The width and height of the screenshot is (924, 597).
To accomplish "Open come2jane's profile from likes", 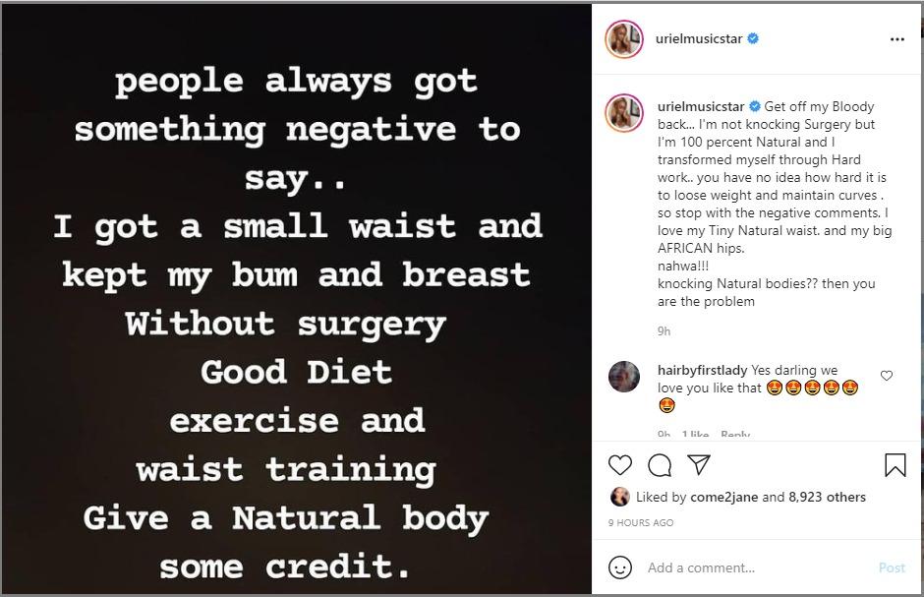I will [x=723, y=497].
